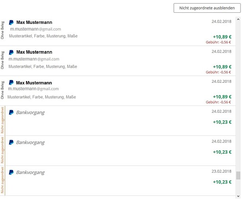Click PayPal icon in third Max Mustermann row

click(x=11, y=82)
